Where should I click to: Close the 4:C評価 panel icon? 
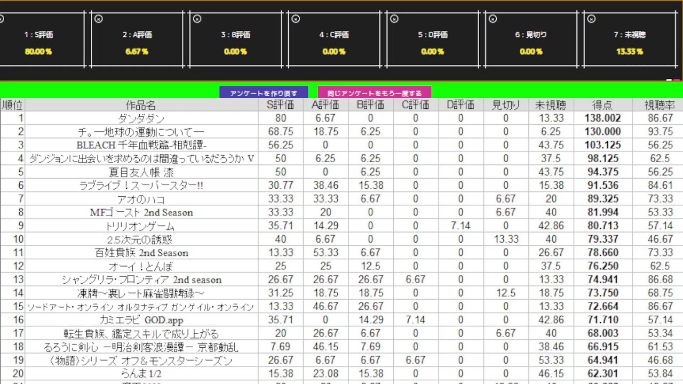(296, 19)
